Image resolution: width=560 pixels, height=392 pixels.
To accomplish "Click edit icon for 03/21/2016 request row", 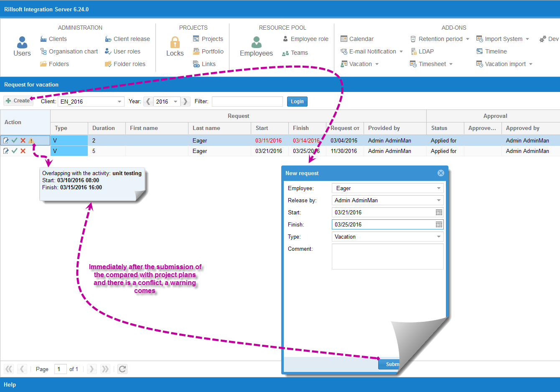I will 6,151.
